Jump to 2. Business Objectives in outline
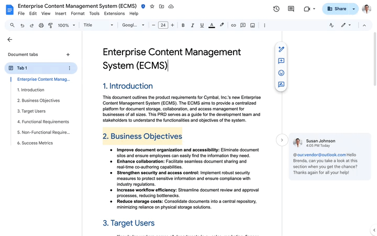377x236 pixels. click(38, 100)
